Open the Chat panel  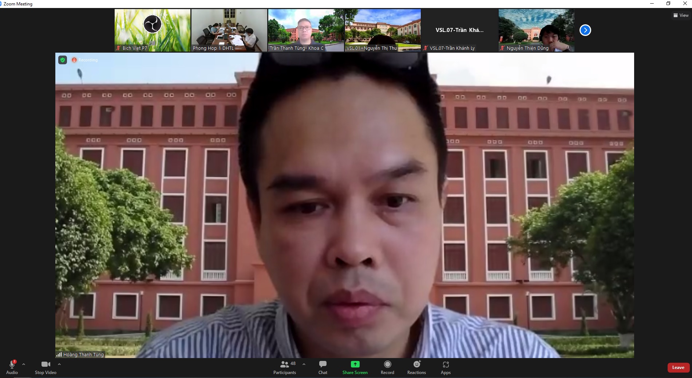click(323, 367)
